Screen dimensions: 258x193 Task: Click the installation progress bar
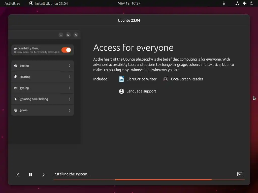[149, 180]
